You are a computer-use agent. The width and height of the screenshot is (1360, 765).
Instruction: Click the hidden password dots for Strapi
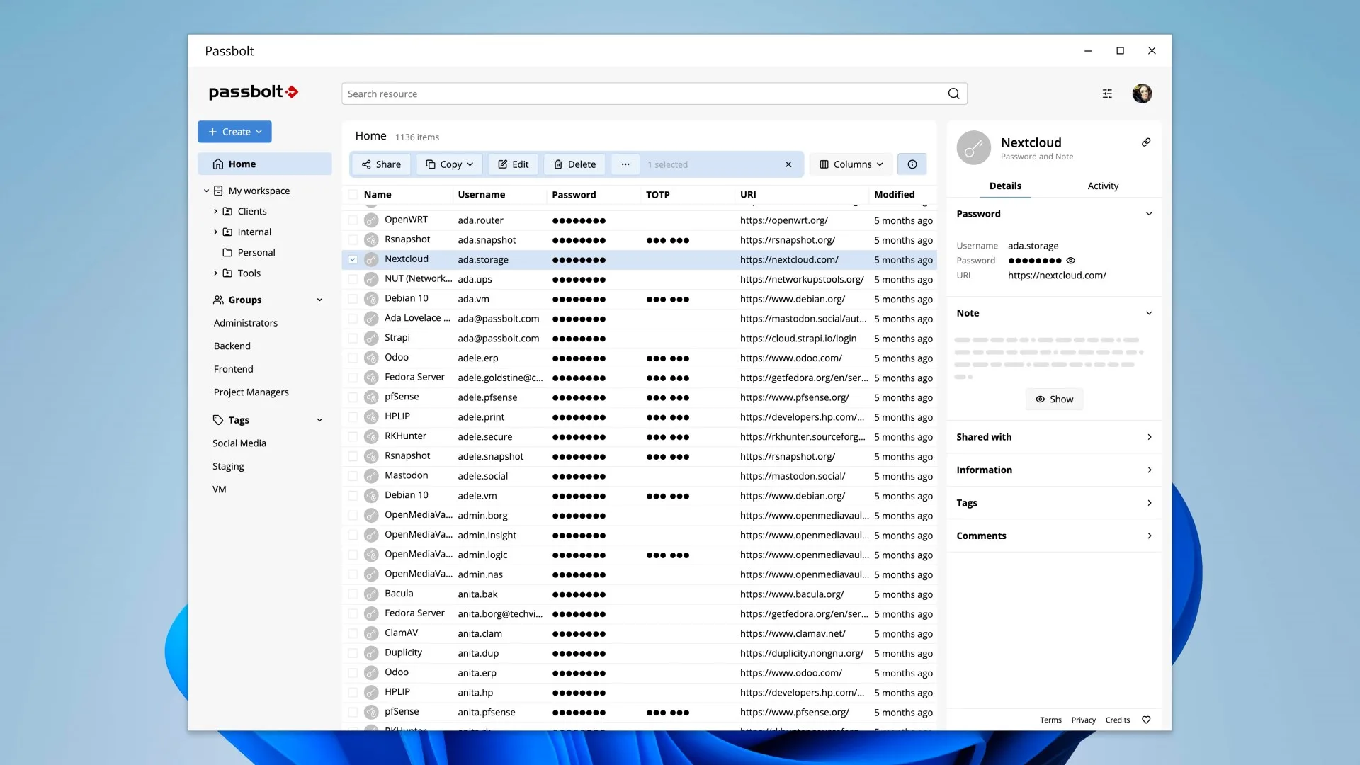click(x=579, y=339)
